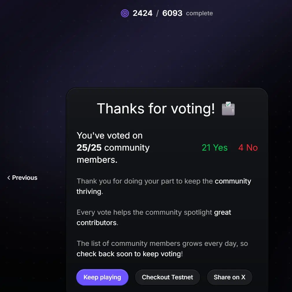Click the 25/25 community members text
This screenshot has width=292, height=292.
tap(113, 154)
